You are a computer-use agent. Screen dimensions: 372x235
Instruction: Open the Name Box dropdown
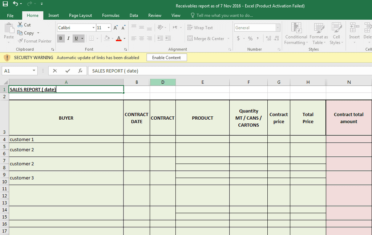click(x=34, y=71)
